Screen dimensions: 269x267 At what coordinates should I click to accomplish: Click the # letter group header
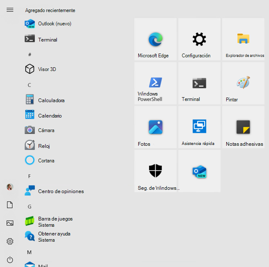29,54
